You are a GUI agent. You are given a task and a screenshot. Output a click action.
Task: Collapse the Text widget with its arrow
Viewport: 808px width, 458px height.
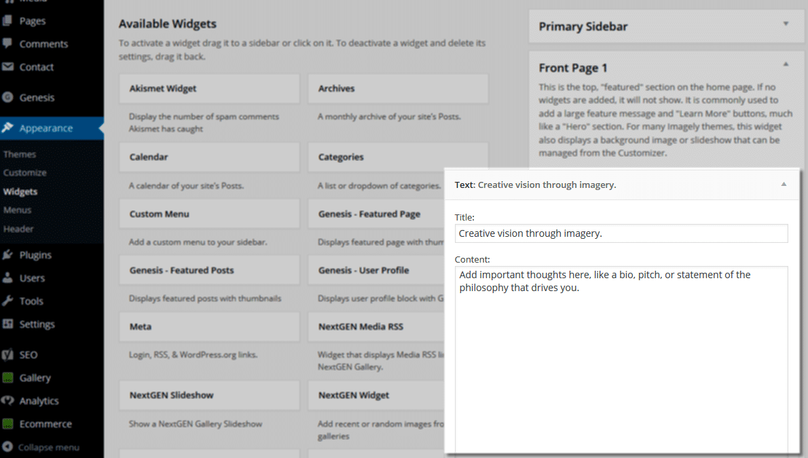(x=784, y=185)
